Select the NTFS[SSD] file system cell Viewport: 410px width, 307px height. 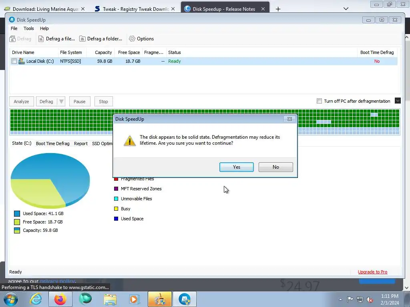(x=70, y=61)
